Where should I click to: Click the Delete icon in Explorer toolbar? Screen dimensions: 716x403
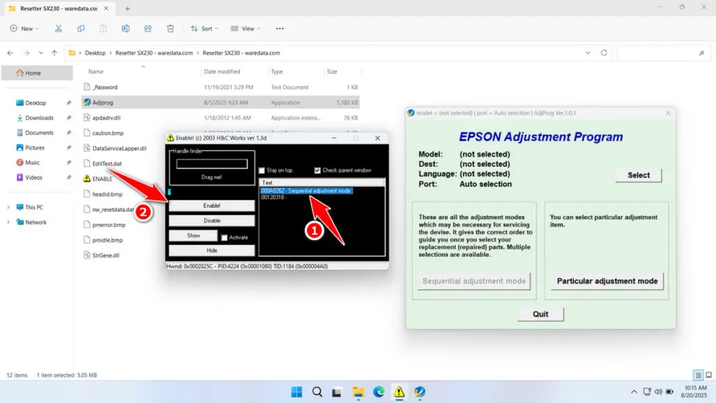click(170, 28)
